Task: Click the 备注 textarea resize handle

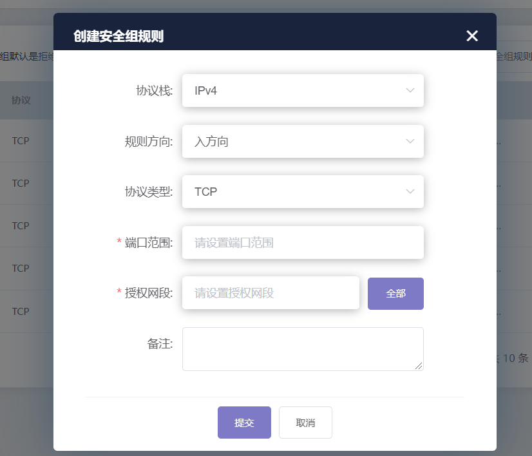Action: (x=419, y=366)
